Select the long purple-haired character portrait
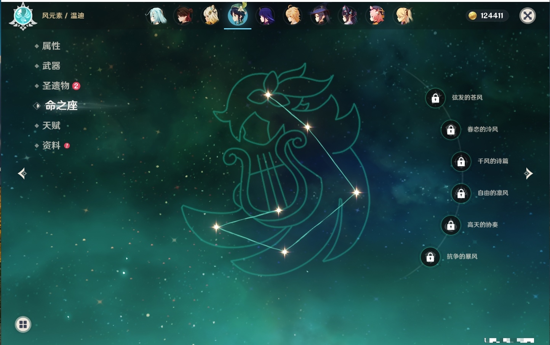The height and width of the screenshot is (345, 550). (x=265, y=16)
